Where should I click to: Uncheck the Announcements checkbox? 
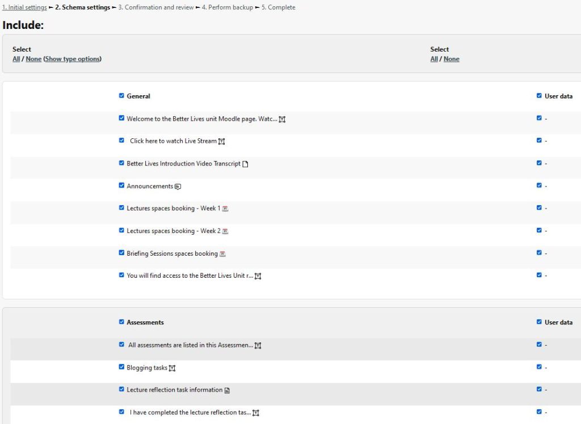(121, 185)
